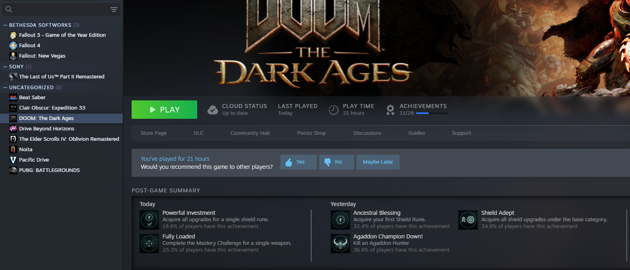Click the achievements progress bar
This screenshot has height=270, width=630.
click(x=432, y=113)
